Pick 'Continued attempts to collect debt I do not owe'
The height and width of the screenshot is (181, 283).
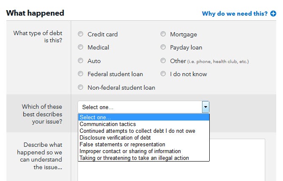pos(137,131)
